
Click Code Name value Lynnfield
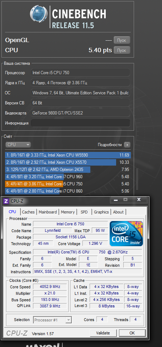click(52, 230)
